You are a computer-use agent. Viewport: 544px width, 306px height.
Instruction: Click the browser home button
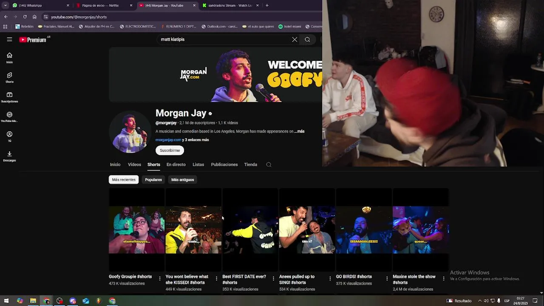pyautogui.click(x=34, y=17)
